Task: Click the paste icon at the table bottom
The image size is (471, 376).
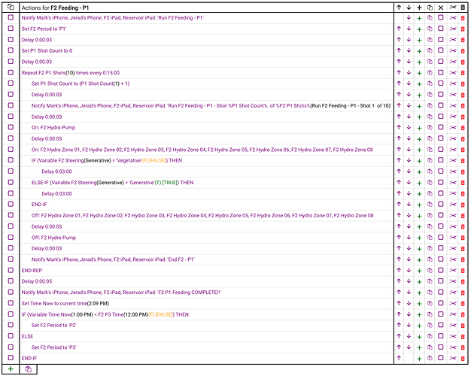Action: coord(29,369)
